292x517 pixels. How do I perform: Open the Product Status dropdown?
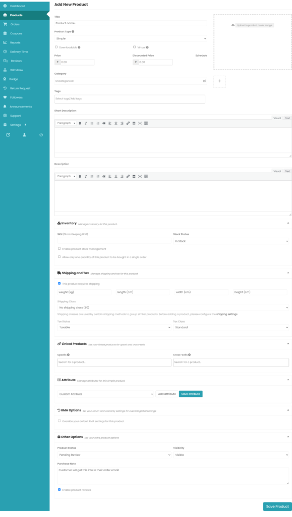click(x=114, y=455)
